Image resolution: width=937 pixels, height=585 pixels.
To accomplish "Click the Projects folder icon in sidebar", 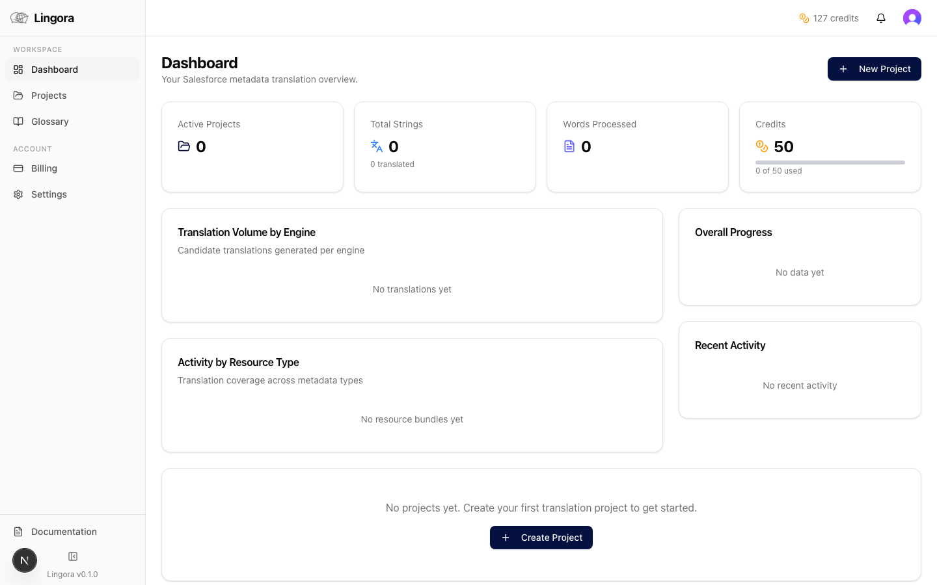I will pyautogui.click(x=18, y=96).
